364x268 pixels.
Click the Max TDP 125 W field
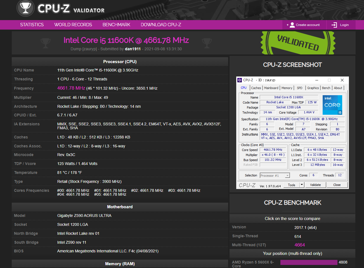(312, 102)
